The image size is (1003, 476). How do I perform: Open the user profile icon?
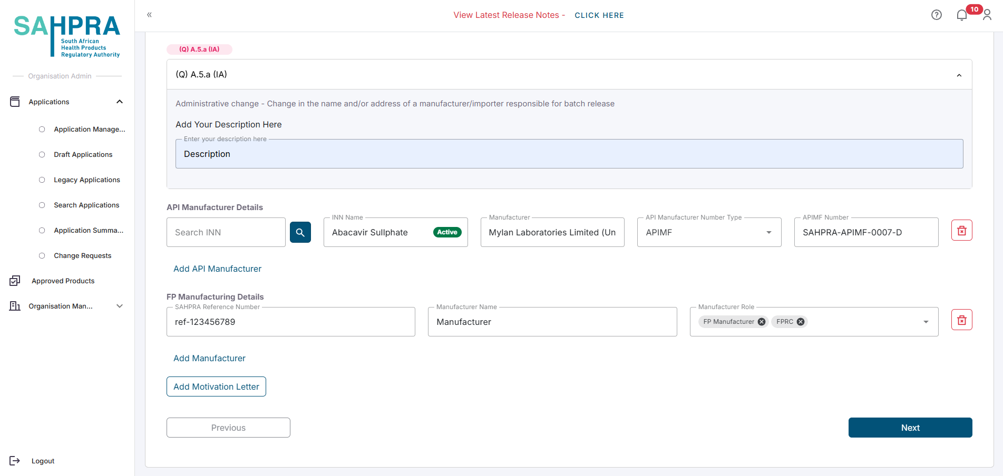coord(987,15)
